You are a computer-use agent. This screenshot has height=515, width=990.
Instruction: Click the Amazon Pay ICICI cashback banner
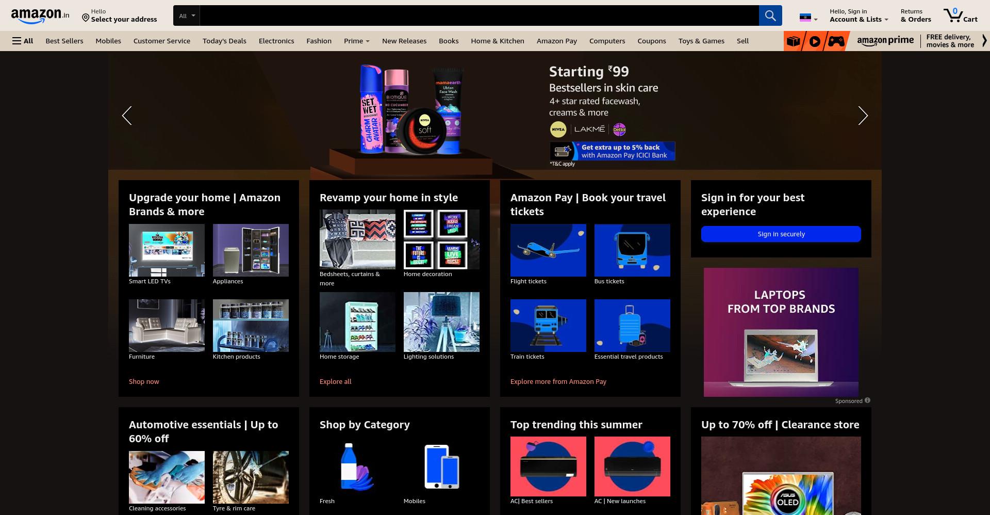pos(613,151)
